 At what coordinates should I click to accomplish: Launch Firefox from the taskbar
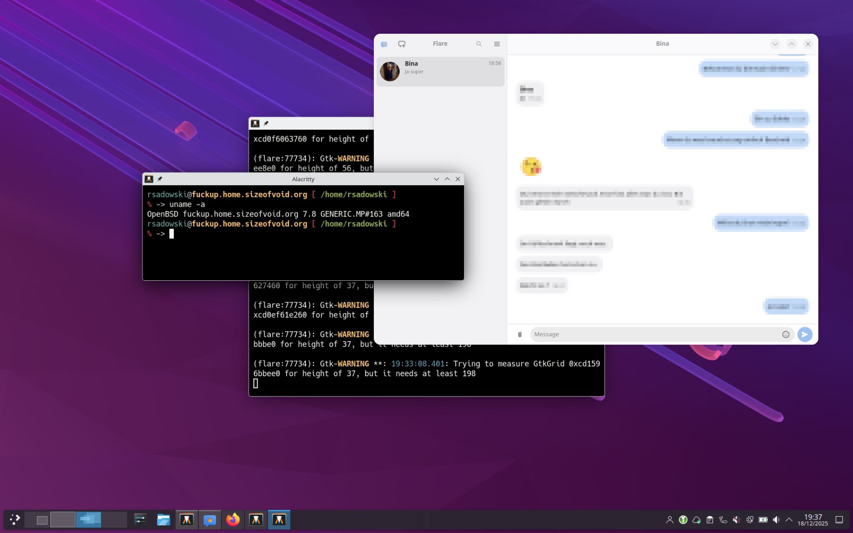click(233, 519)
